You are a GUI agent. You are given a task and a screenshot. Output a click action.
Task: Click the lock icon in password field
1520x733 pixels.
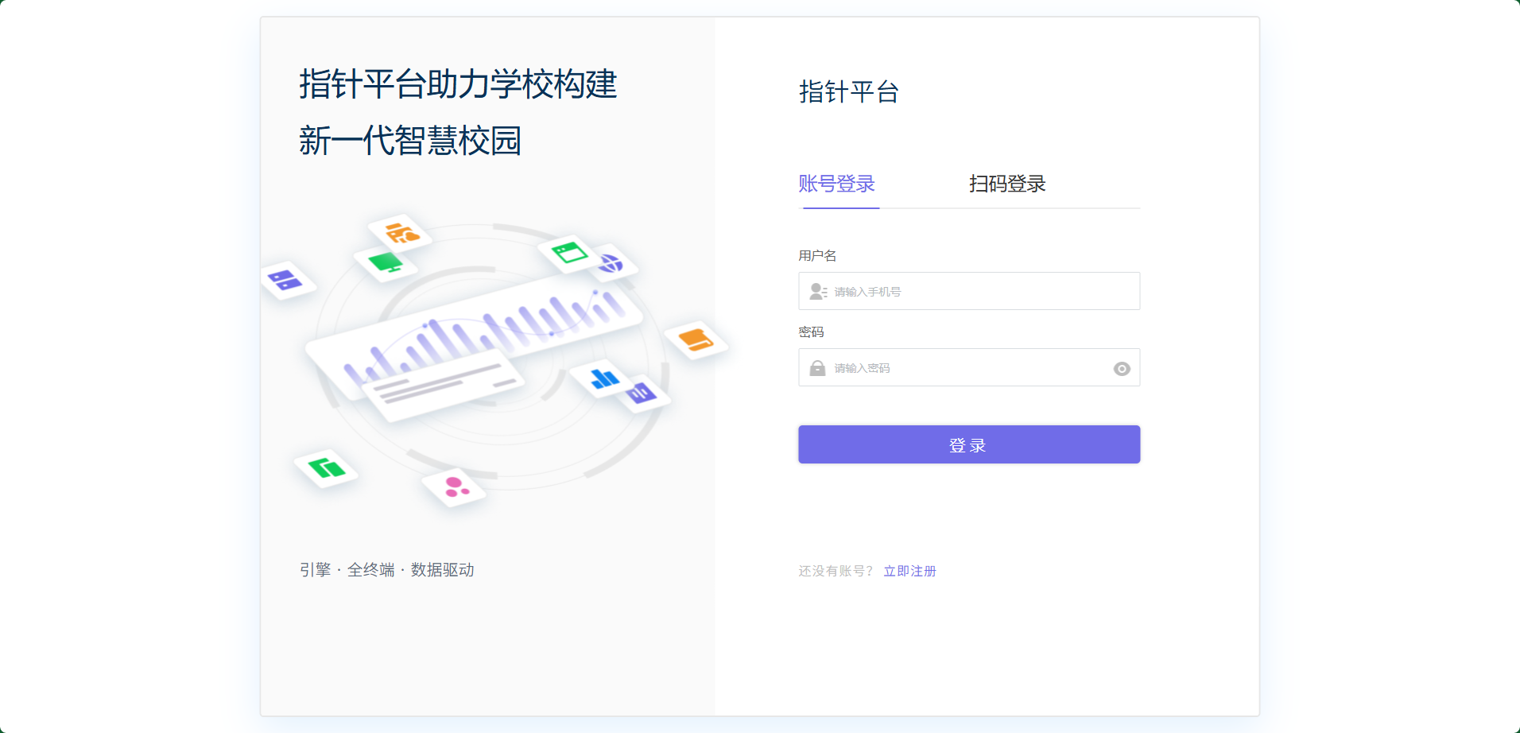click(817, 368)
